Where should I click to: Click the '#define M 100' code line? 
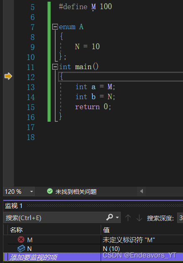[x=85, y=7]
